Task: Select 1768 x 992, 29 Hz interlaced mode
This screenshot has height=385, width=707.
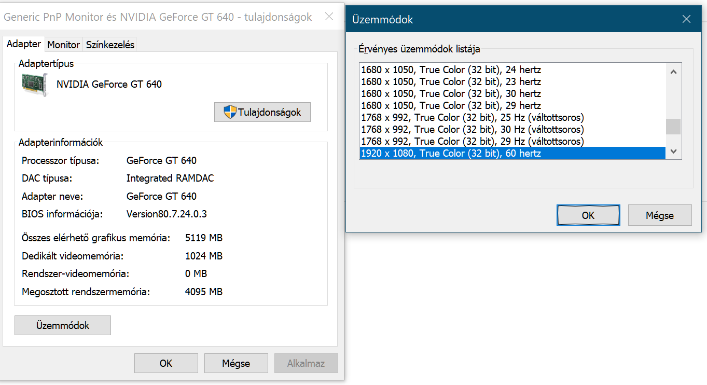Action: (512, 141)
